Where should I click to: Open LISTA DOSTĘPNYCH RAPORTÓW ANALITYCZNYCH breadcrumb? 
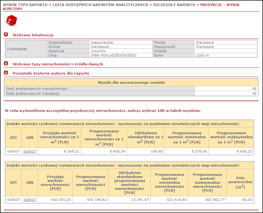(x=100, y=5)
